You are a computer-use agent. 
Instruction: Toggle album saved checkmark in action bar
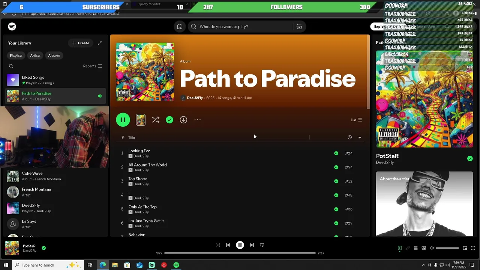pyautogui.click(x=169, y=120)
